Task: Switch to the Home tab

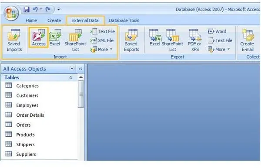Action: pyautogui.click(x=31, y=20)
